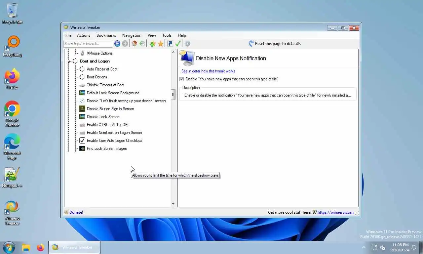This screenshot has height=254, width=423.
Task: Click the Find Lock Screen Images icon
Action: tap(82, 148)
